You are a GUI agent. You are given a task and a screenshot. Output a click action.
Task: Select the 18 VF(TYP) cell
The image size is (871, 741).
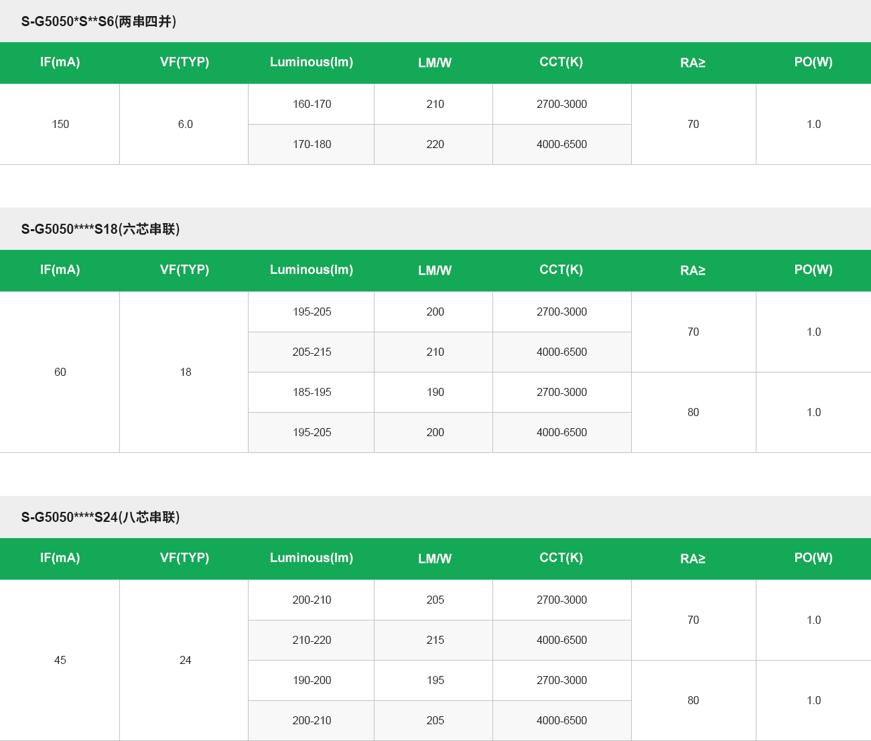185,372
